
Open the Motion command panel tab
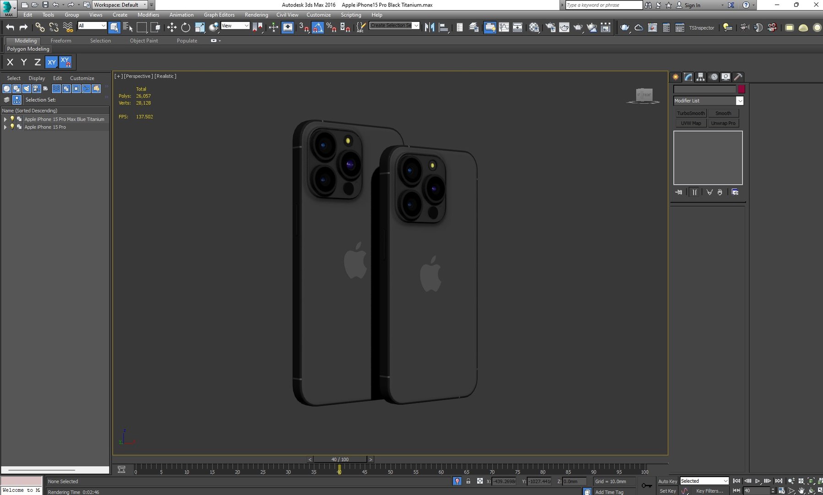pyautogui.click(x=713, y=77)
